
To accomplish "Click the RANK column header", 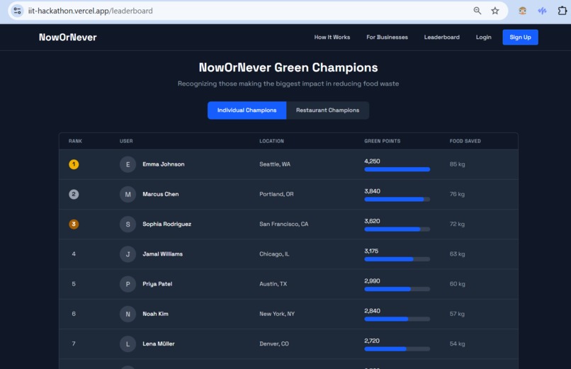I will click(75, 141).
